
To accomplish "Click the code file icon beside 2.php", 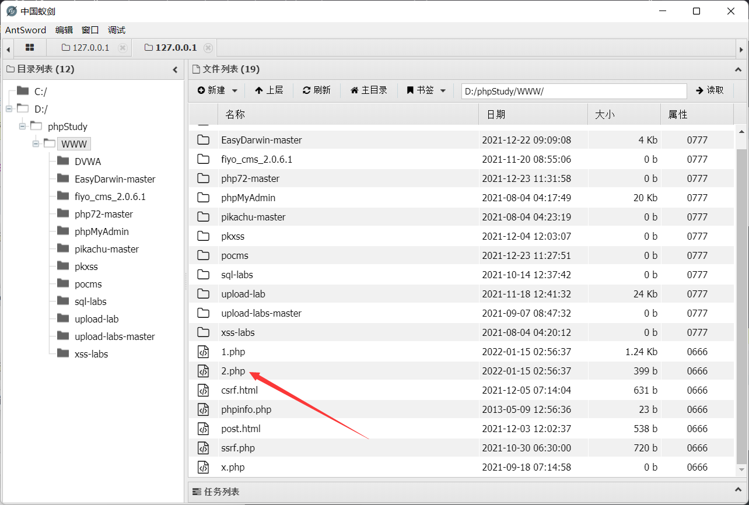I will 203,371.
